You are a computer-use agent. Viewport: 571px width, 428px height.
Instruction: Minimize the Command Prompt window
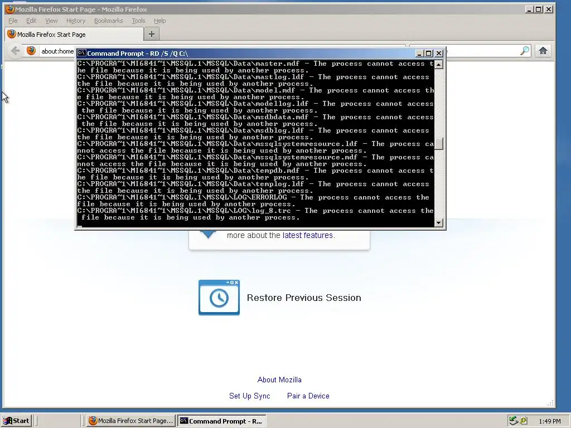419,53
